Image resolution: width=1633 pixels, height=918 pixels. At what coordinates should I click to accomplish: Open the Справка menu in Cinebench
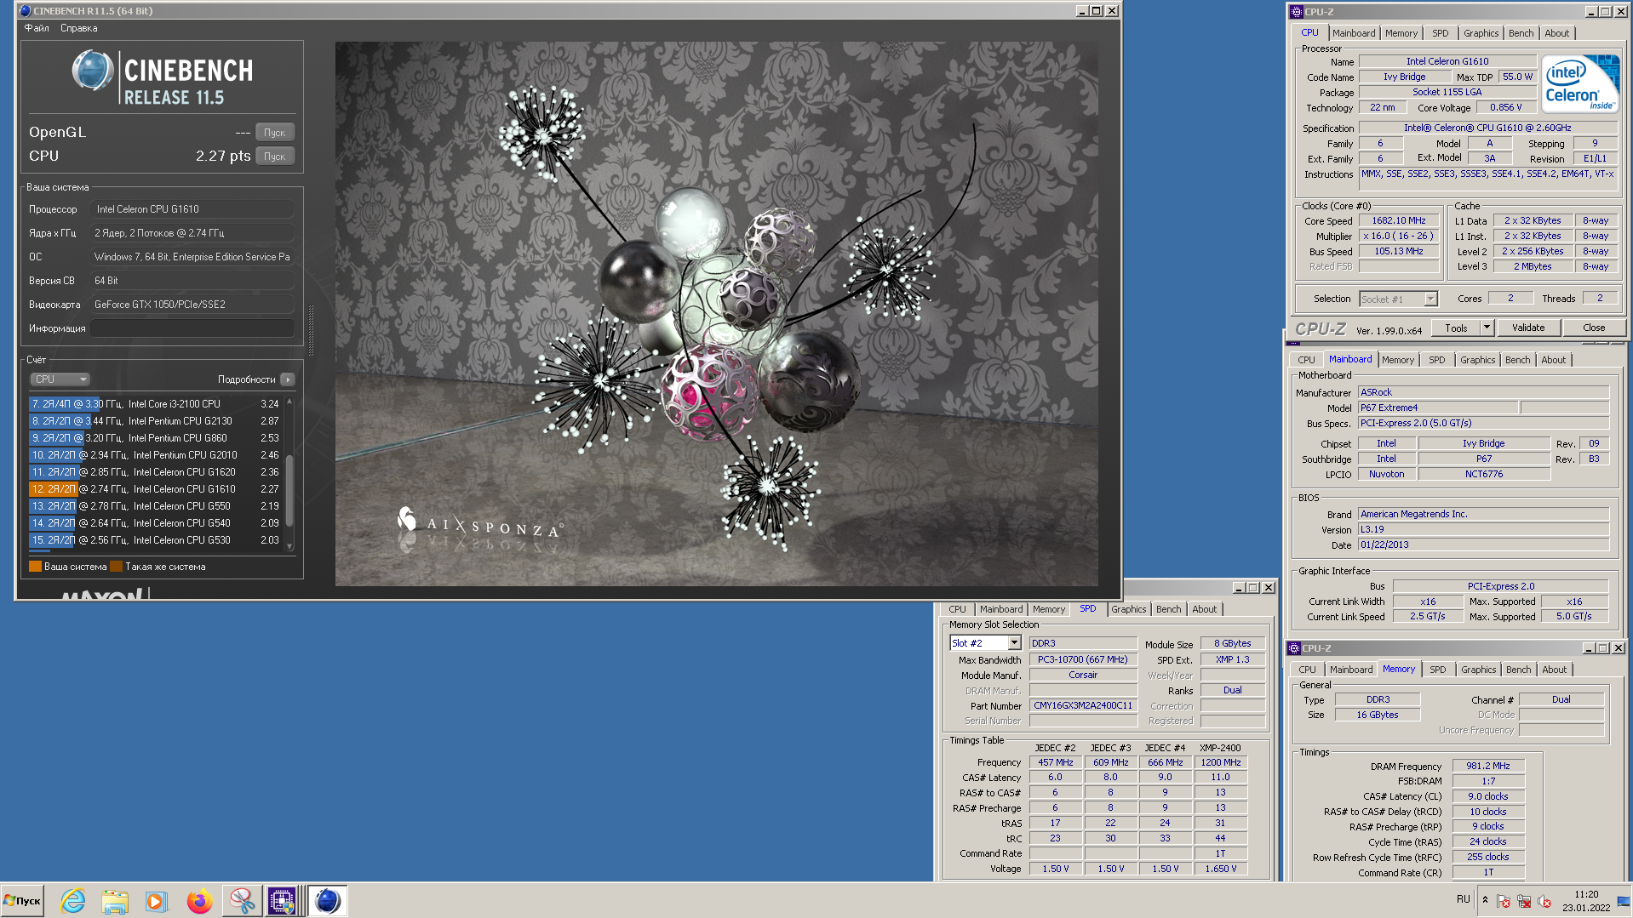click(79, 28)
